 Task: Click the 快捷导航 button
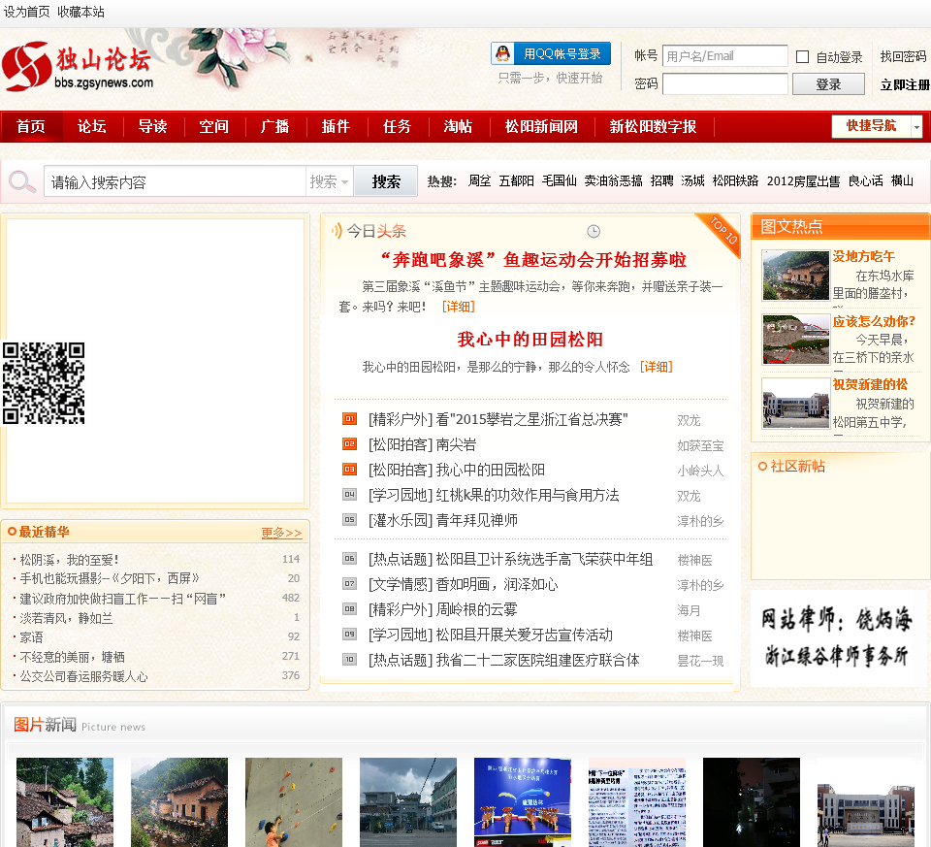point(871,126)
